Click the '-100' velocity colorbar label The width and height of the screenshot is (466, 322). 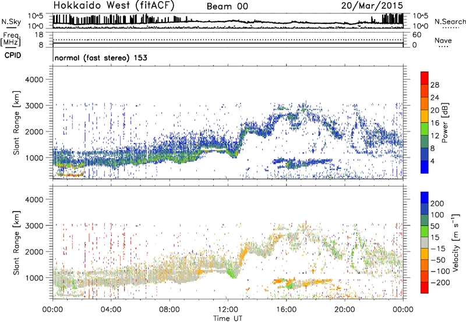click(x=440, y=271)
